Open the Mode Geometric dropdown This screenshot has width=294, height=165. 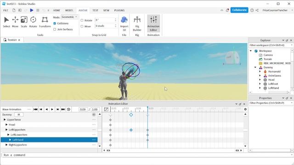69,17
